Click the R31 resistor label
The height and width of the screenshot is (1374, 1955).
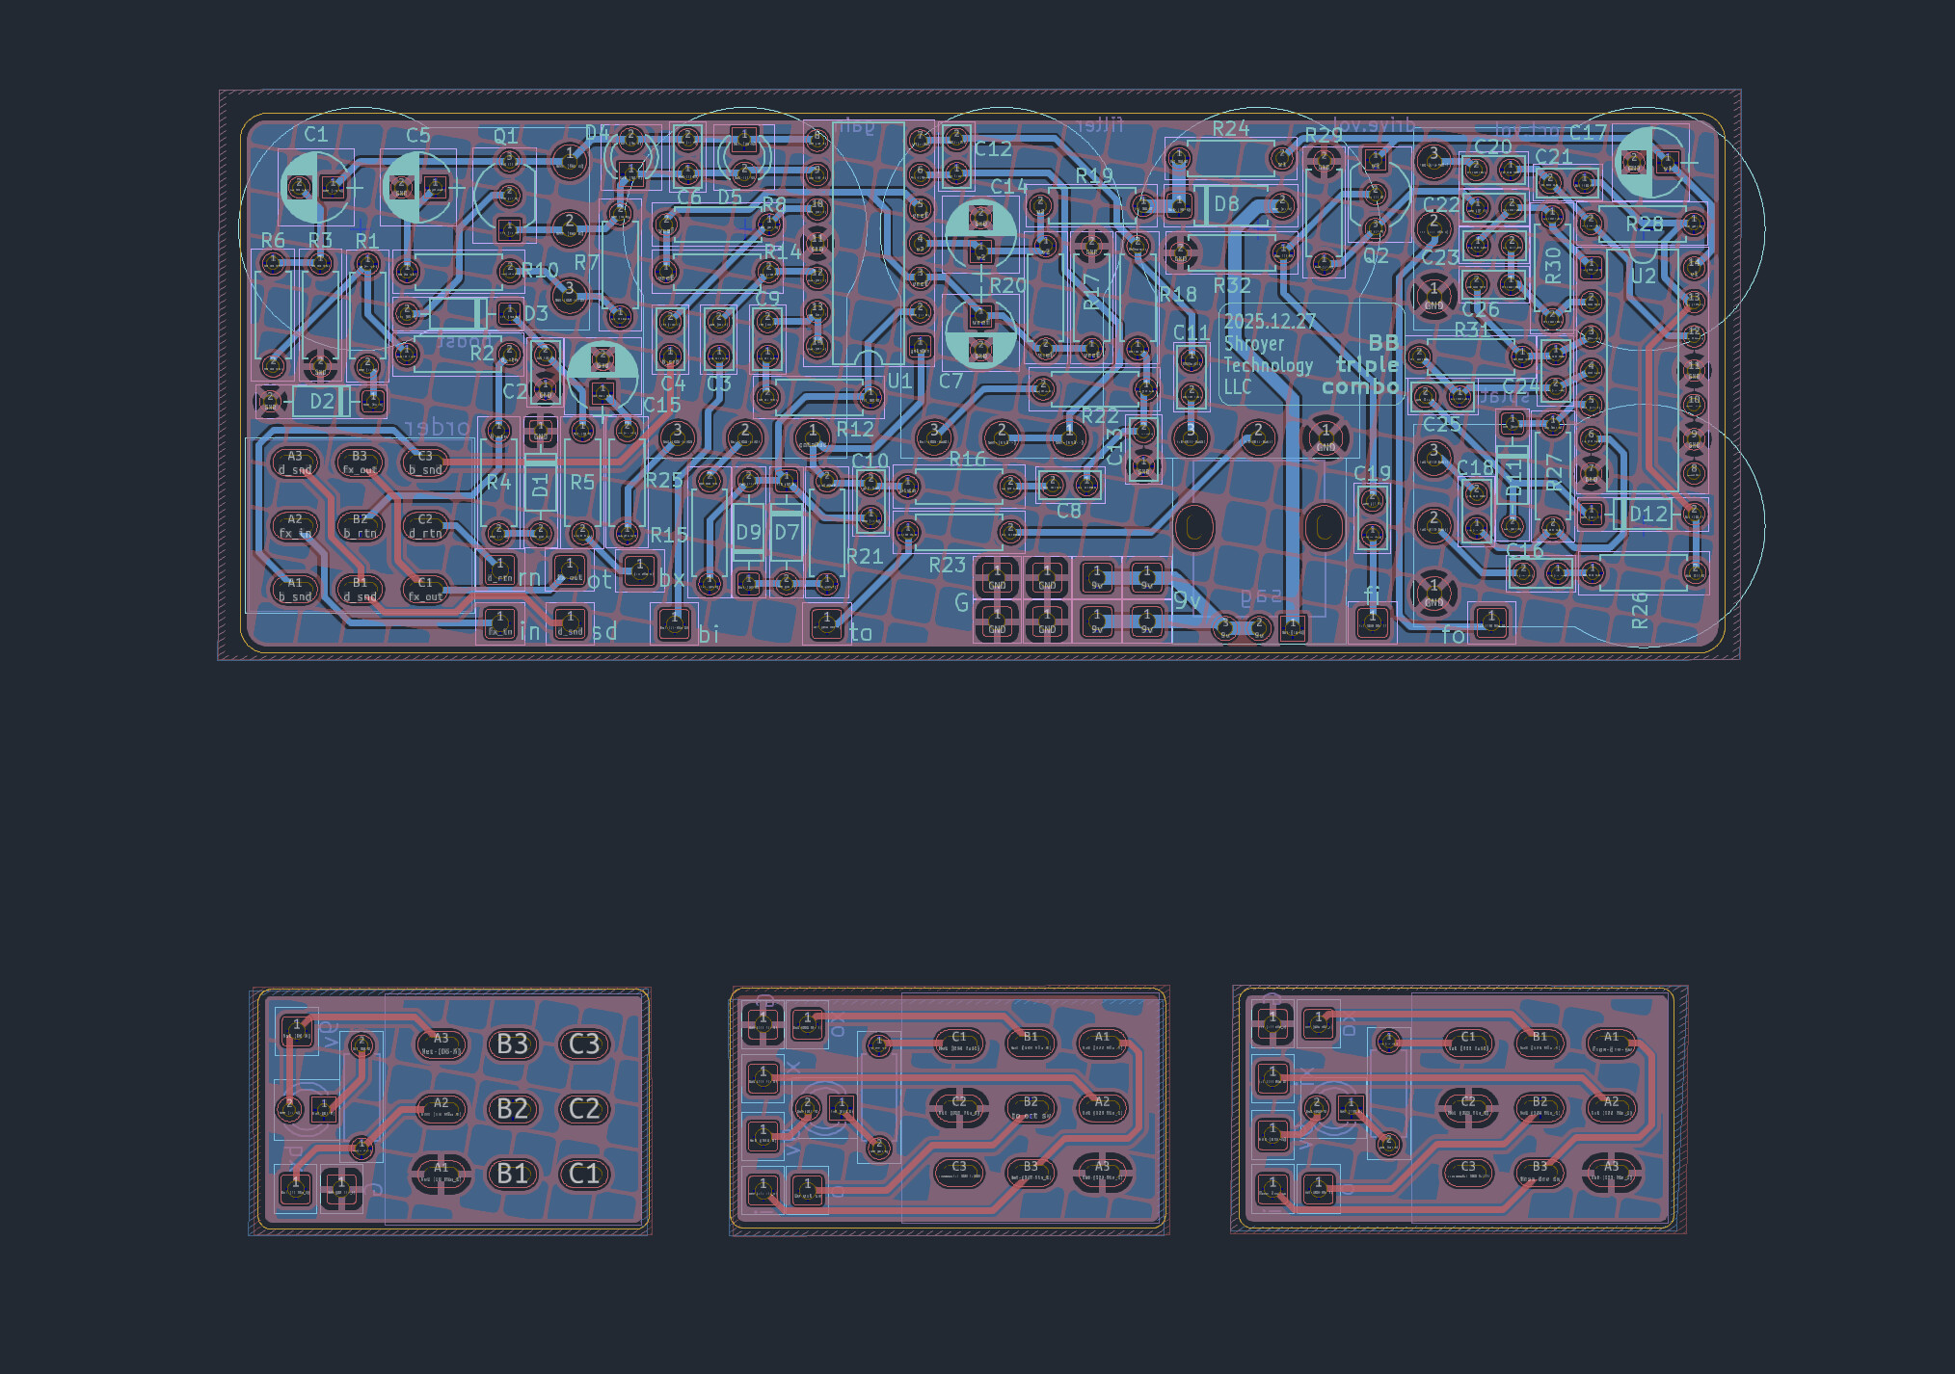1472,330
